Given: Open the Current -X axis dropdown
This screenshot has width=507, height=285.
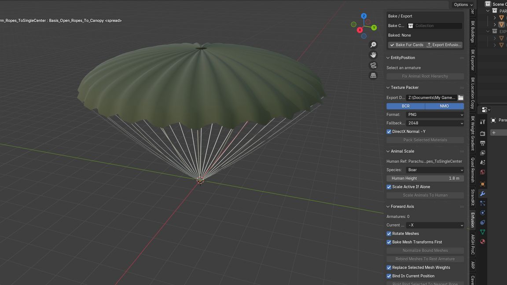Looking at the screenshot, I should point(435,225).
